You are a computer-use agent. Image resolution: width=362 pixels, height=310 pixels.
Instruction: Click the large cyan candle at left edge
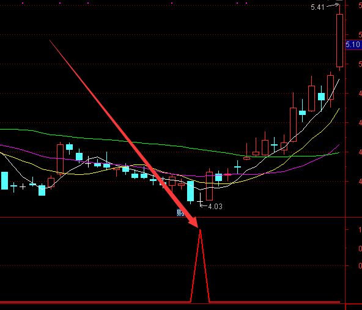click(x=4, y=180)
